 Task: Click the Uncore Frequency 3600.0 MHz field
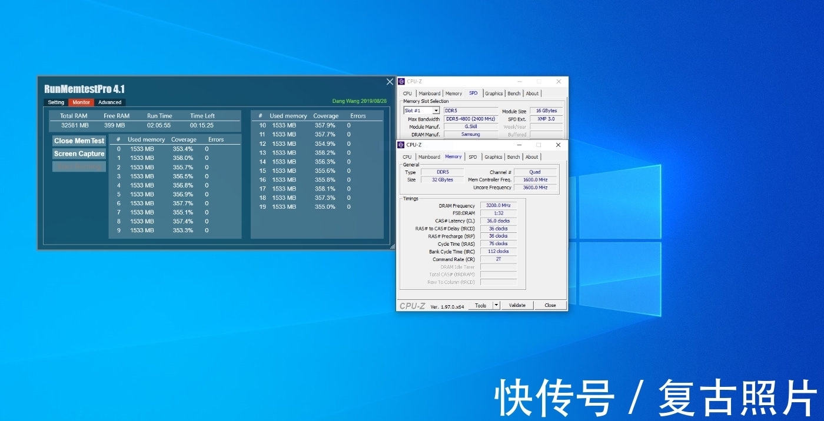click(x=535, y=188)
